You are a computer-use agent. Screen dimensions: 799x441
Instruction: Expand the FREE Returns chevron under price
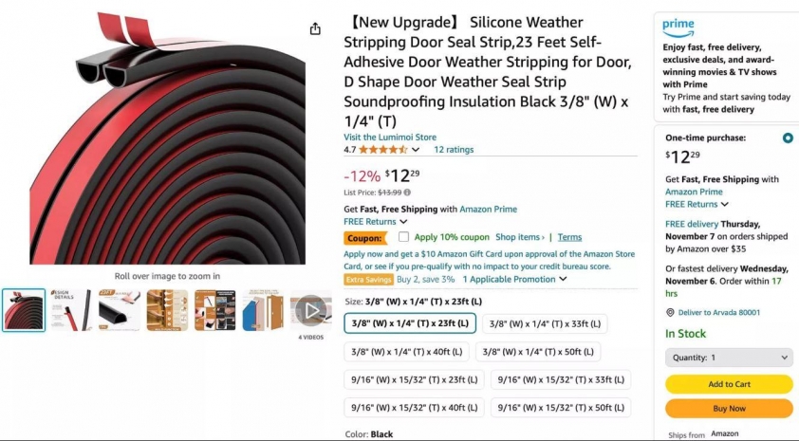[x=403, y=222]
